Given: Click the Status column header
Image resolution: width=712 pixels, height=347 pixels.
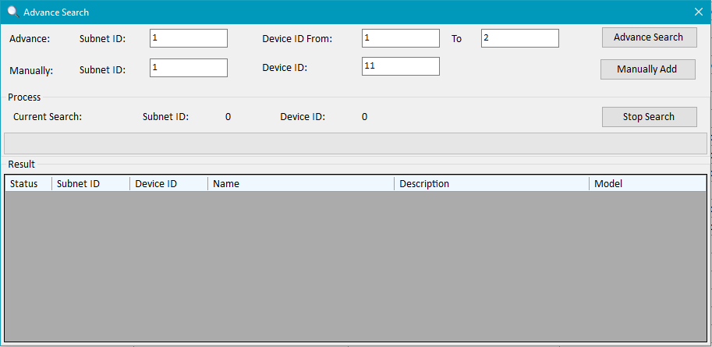Looking at the screenshot, I should coord(29,183).
